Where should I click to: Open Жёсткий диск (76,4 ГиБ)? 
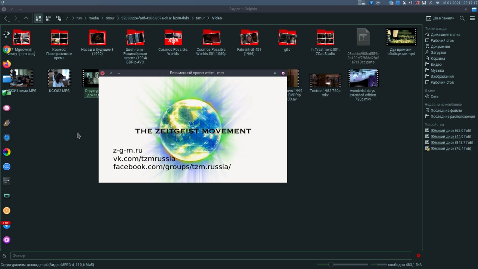pyautogui.click(x=448, y=148)
